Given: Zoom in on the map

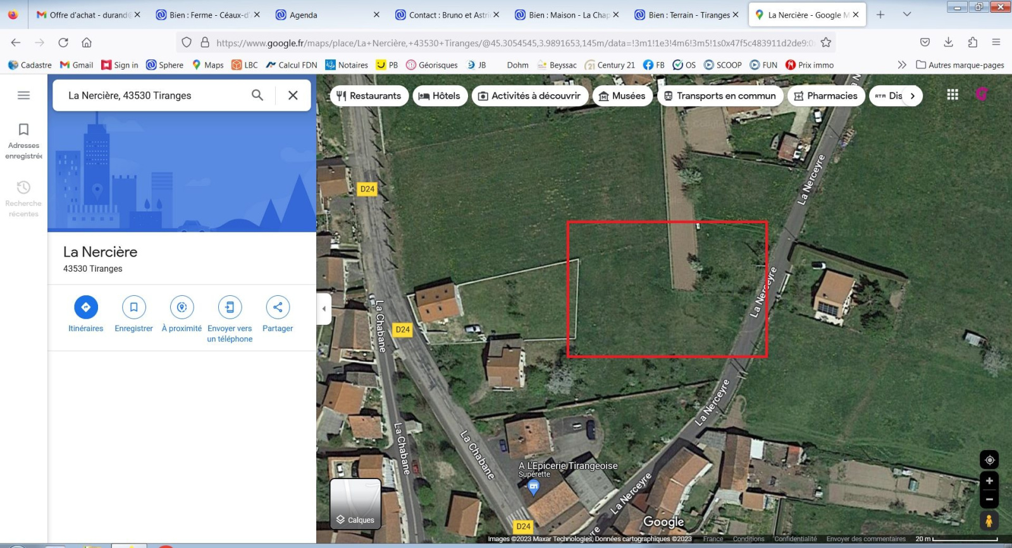Looking at the screenshot, I should (989, 481).
